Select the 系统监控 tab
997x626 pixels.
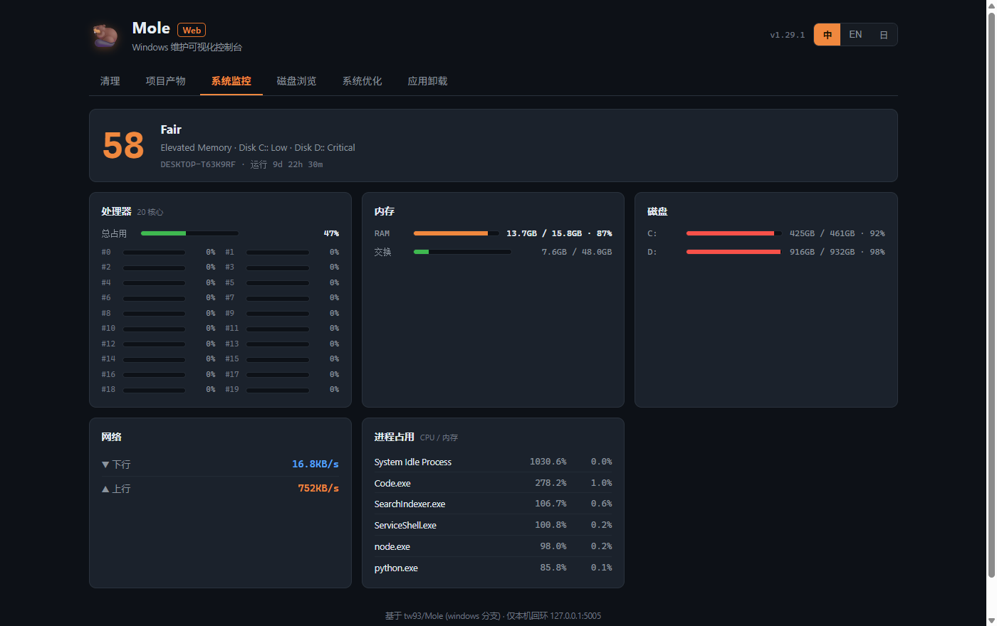pyautogui.click(x=231, y=81)
